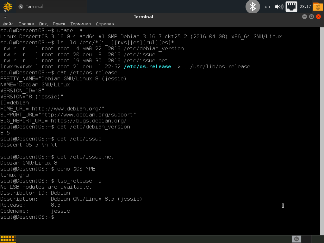The image size is (324, 243).
Task: Maximize the Terminal window
Action: point(311,17)
